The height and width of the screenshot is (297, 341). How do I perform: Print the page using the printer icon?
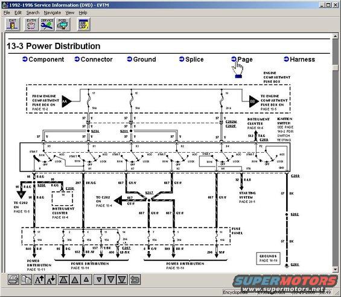(13, 279)
